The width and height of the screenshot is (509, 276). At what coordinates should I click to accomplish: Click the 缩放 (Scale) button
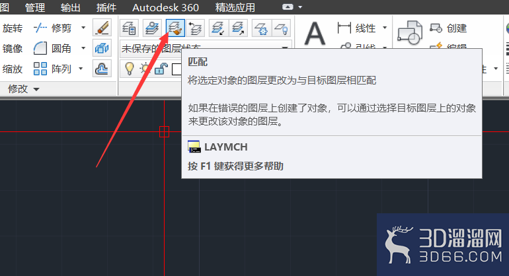tap(13, 69)
